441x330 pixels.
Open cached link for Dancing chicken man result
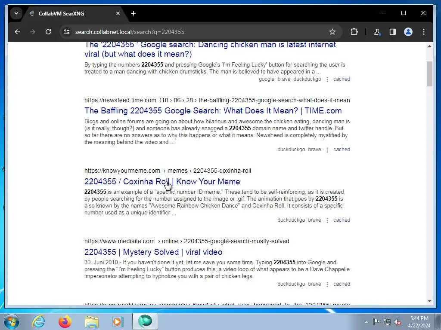pos(342,79)
